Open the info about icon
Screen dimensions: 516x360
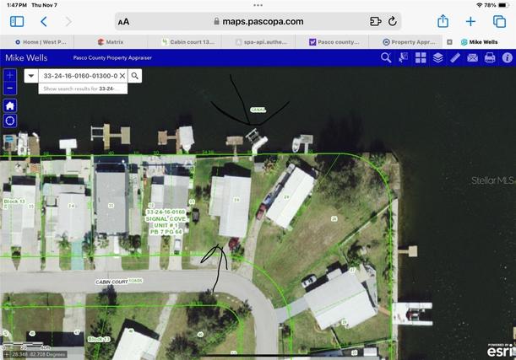pyautogui.click(x=506, y=57)
